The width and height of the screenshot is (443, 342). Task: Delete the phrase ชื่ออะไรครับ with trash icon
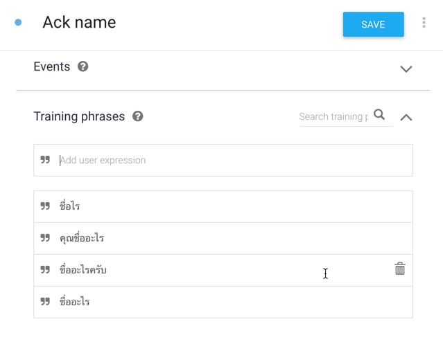point(400,269)
